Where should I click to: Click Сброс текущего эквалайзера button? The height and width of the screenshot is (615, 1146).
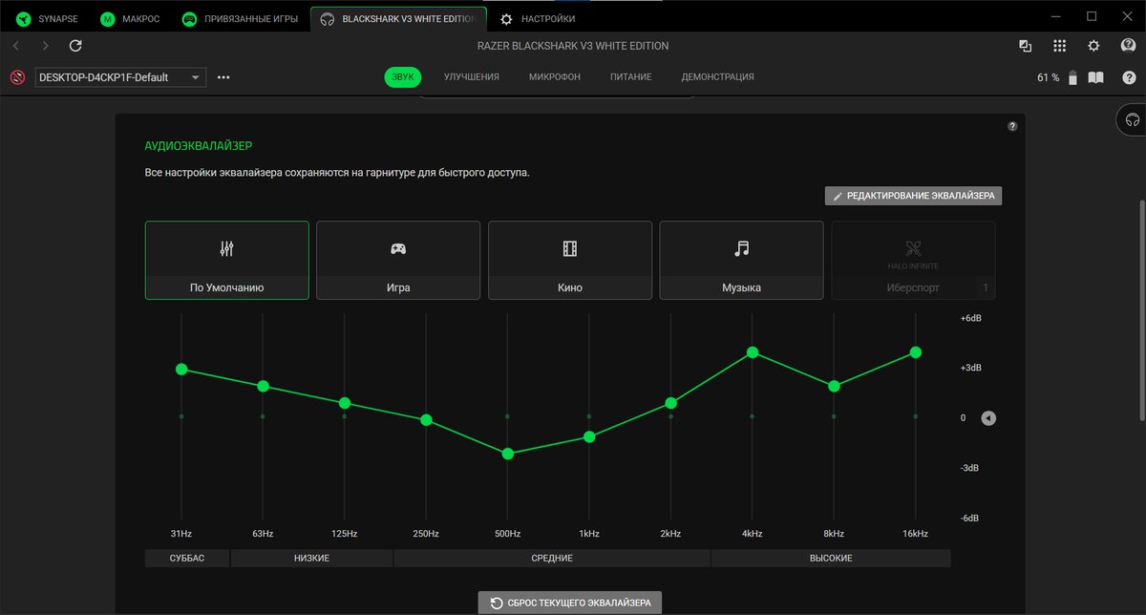(x=570, y=603)
